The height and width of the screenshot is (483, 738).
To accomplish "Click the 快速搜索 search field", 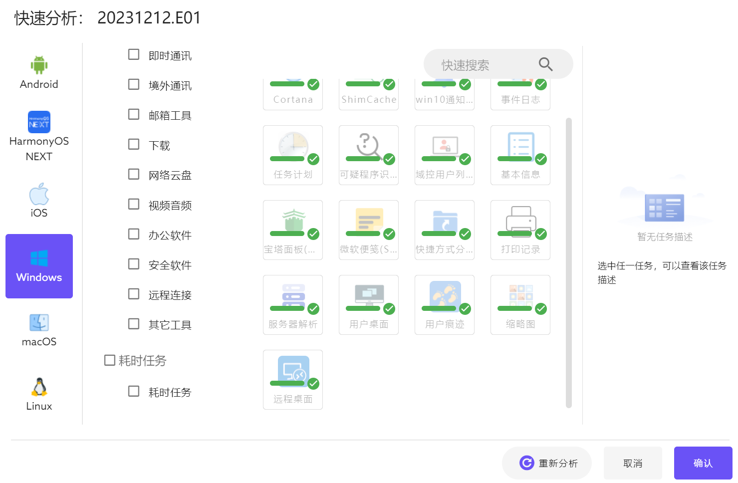I will point(479,65).
